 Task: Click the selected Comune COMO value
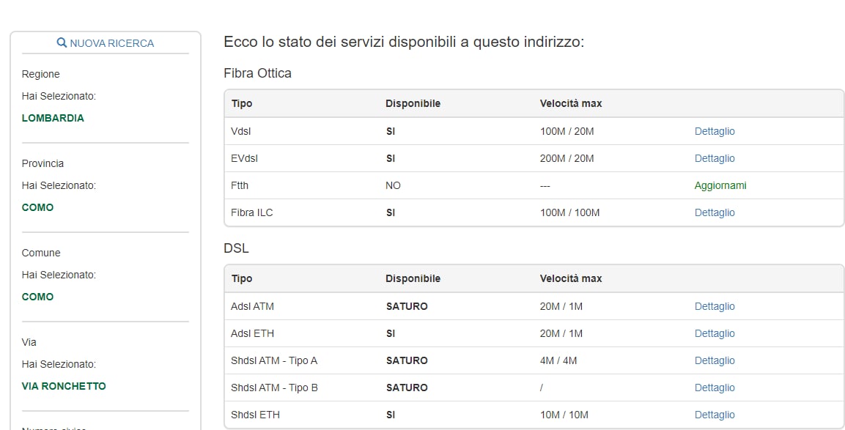point(37,297)
